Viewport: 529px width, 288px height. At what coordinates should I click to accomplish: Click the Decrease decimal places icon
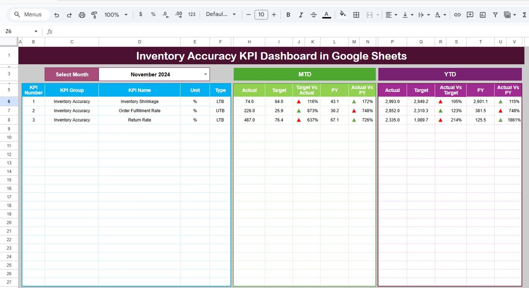coord(165,14)
